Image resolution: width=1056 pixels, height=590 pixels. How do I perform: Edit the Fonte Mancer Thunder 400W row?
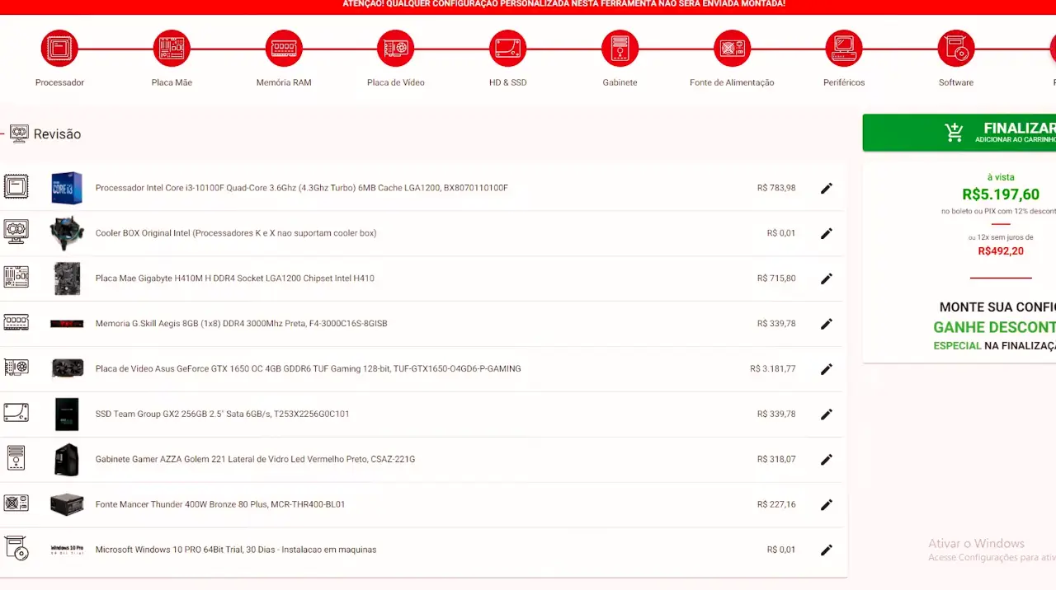[827, 504]
